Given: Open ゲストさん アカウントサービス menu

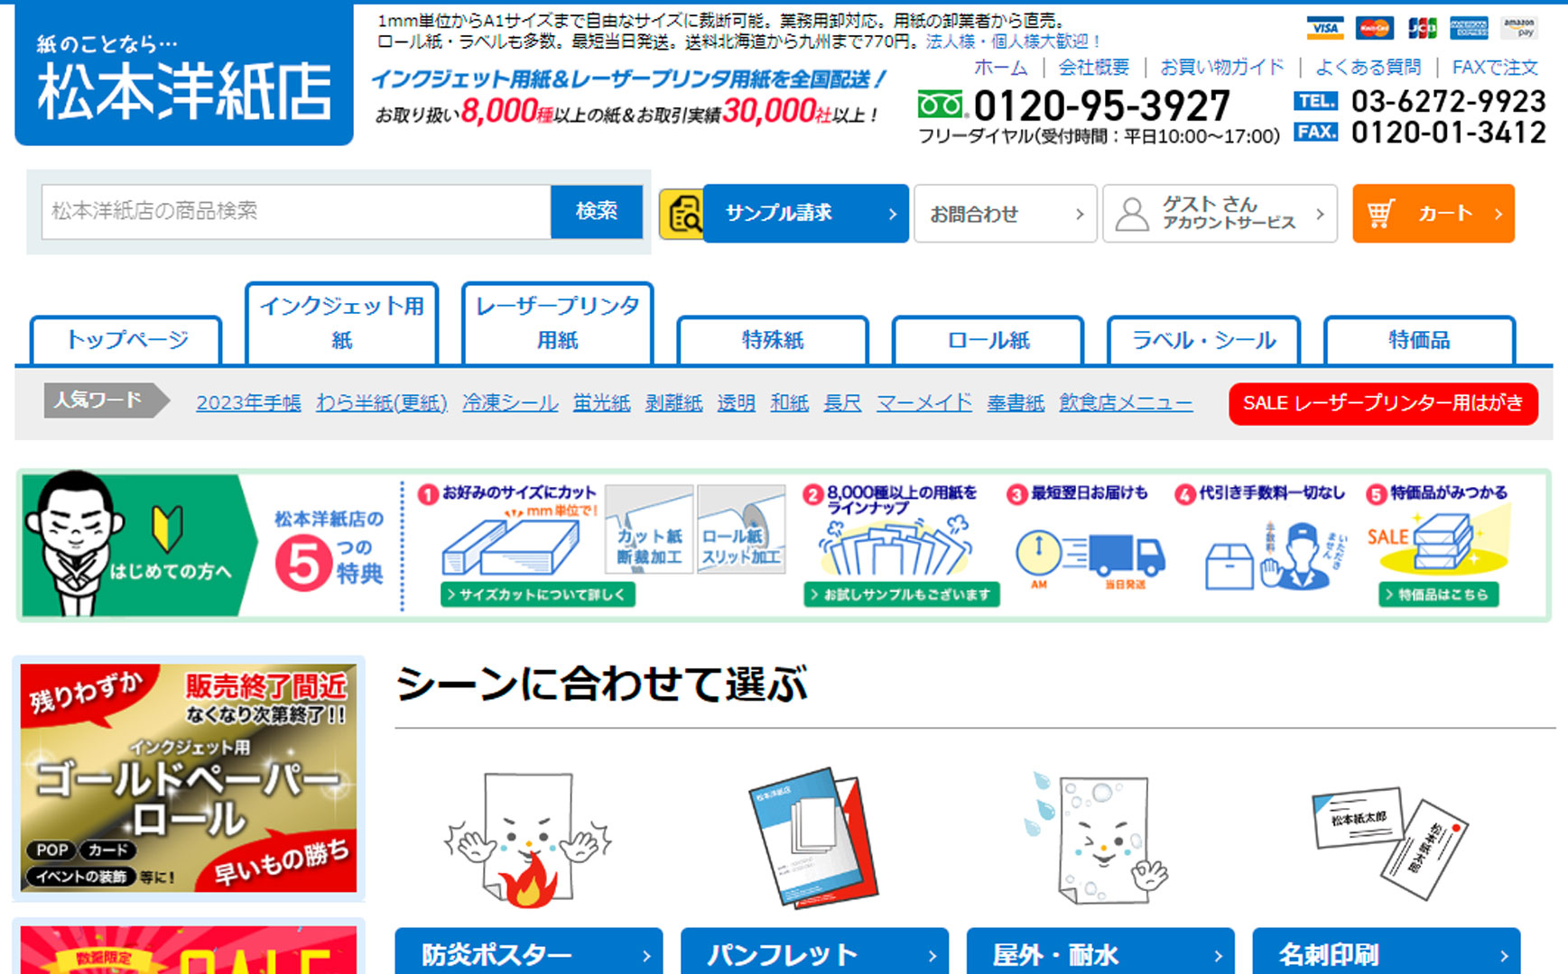Looking at the screenshot, I should pyautogui.click(x=1220, y=214).
